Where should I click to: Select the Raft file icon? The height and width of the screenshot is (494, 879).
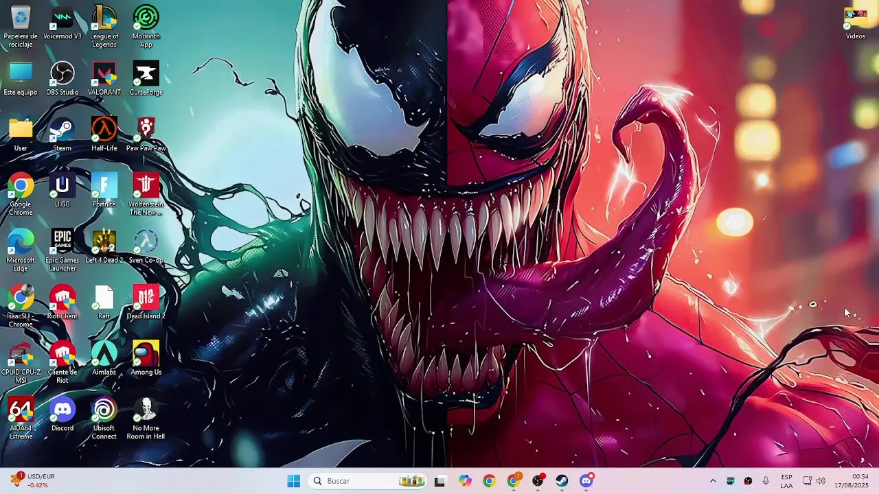(x=104, y=302)
